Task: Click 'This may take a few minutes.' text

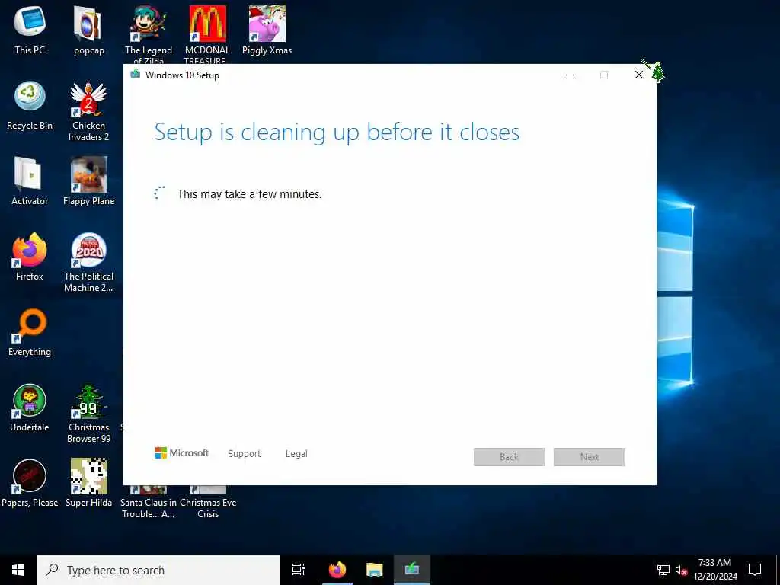Action: [x=250, y=194]
